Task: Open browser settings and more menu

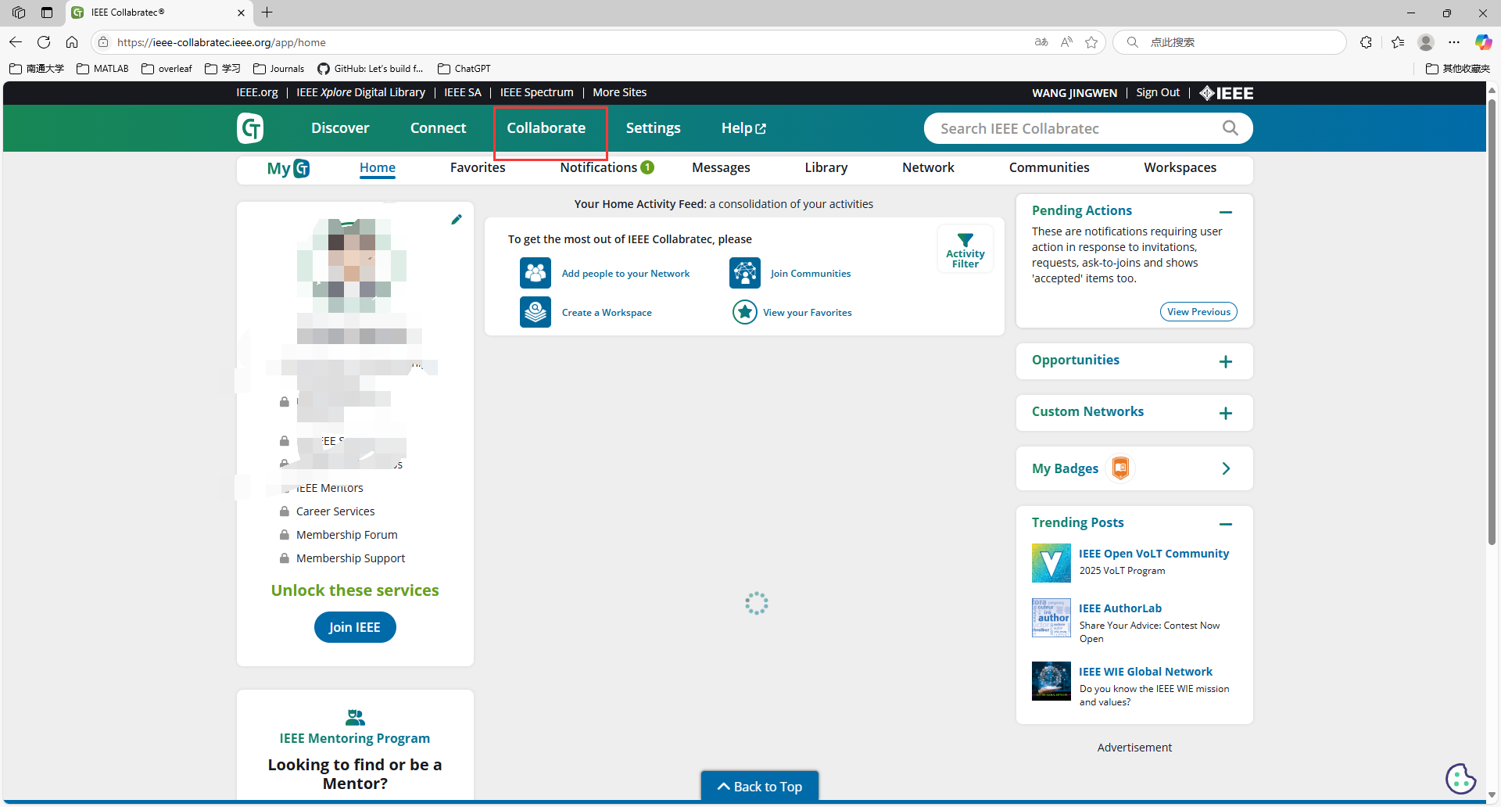Action: pos(1454,42)
